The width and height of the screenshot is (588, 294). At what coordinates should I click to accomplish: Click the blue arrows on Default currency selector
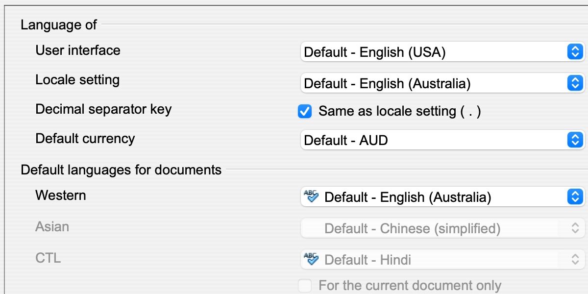[x=575, y=140]
